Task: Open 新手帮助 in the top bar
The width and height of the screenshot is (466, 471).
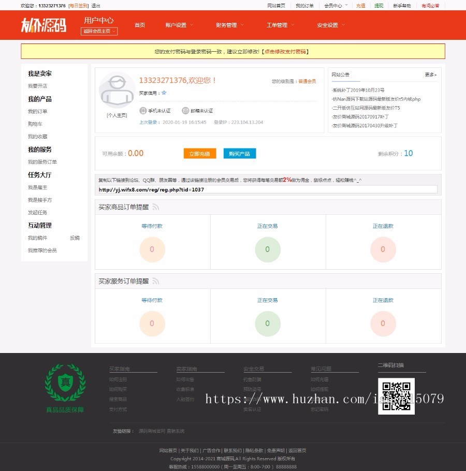Action: click(402, 5)
